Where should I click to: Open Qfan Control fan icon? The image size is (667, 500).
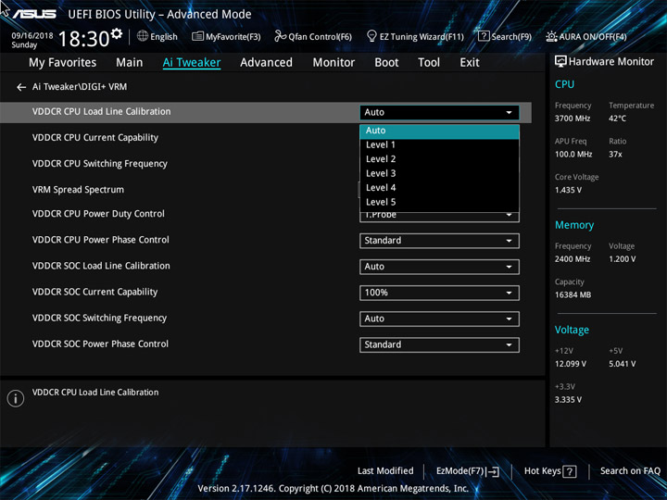tap(280, 36)
